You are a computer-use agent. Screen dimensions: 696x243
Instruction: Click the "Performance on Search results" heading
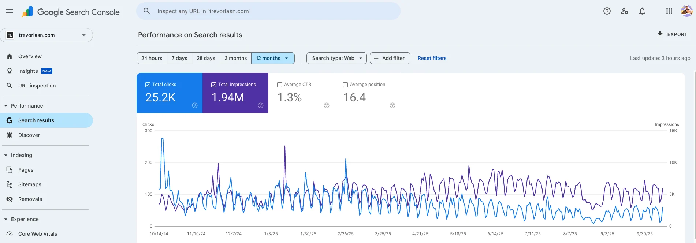coord(190,35)
